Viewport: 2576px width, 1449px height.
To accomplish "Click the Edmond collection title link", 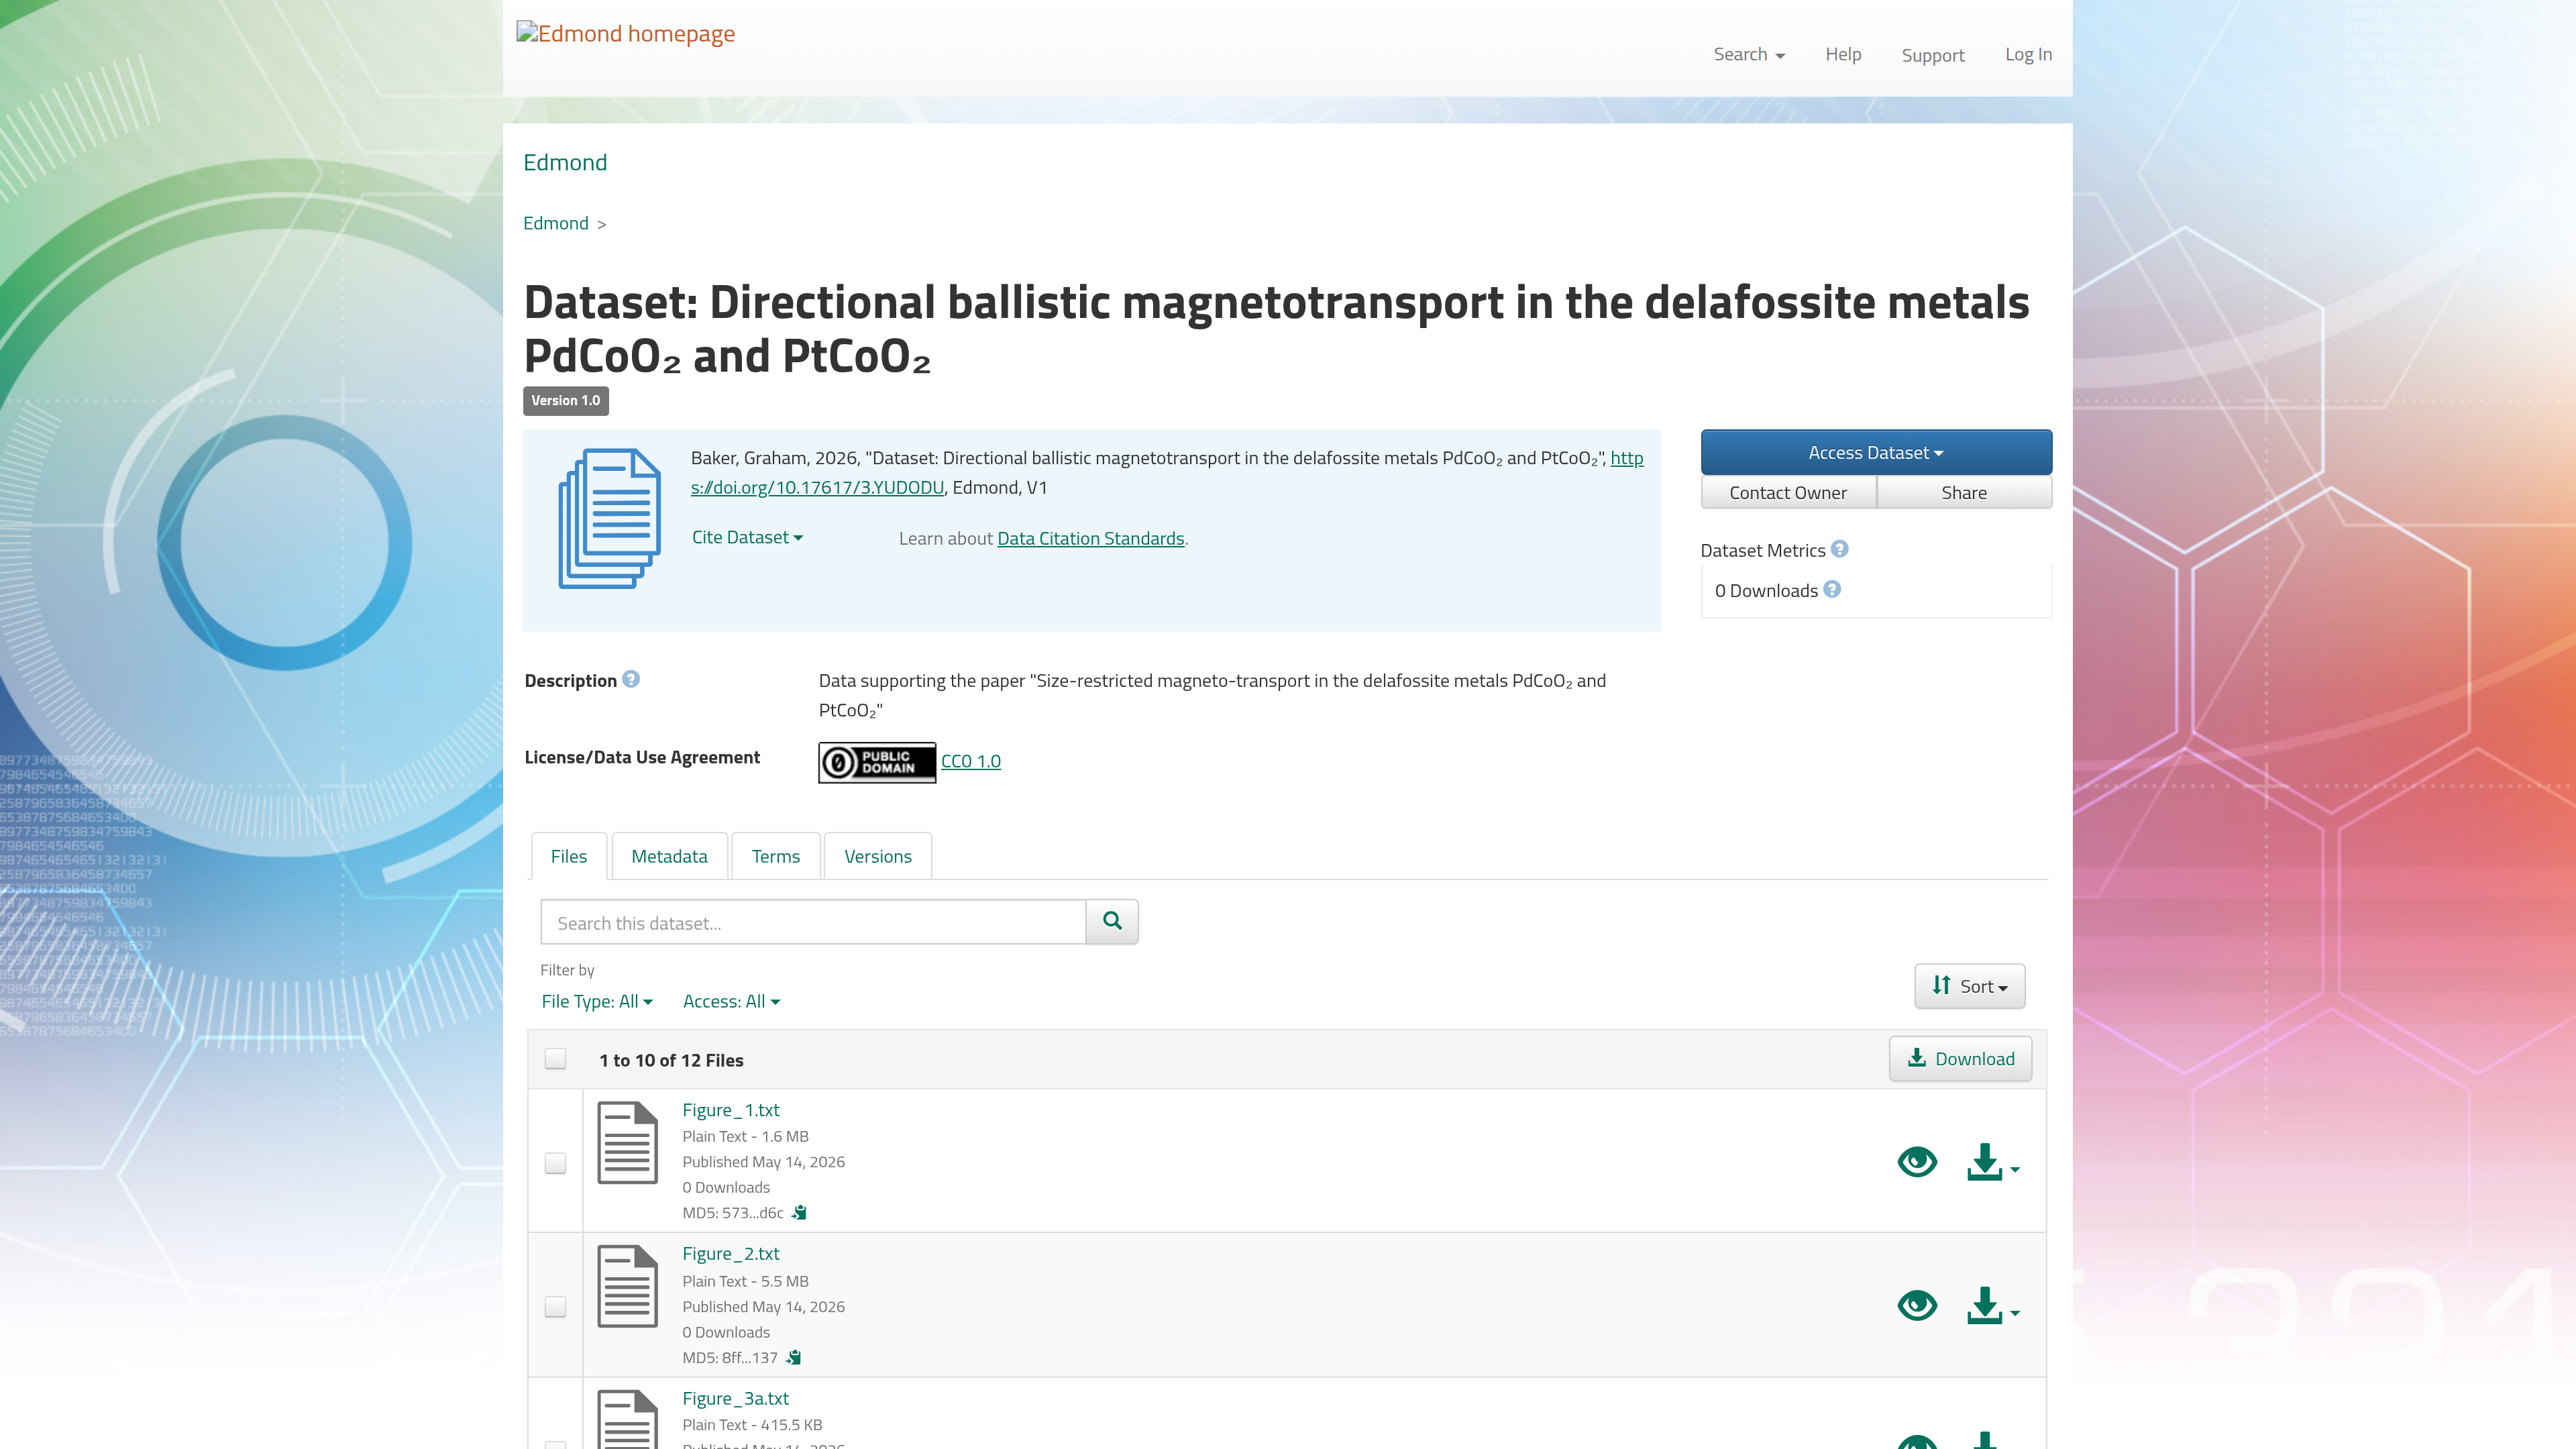I will point(565,162).
